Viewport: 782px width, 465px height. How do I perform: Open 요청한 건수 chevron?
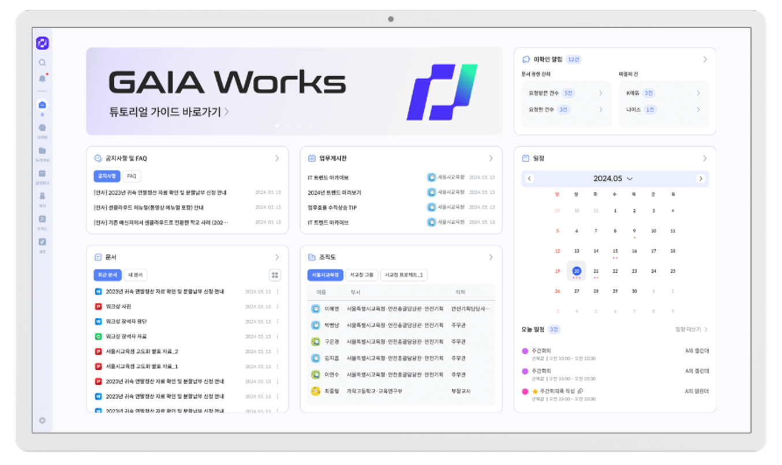click(x=600, y=110)
